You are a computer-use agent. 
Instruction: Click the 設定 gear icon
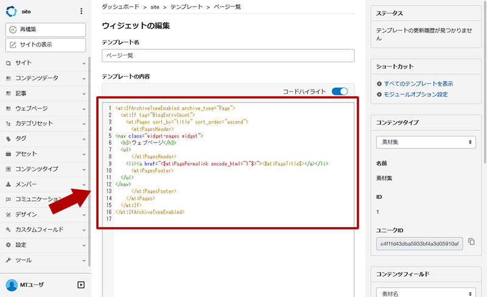pyautogui.click(x=9, y=245)
